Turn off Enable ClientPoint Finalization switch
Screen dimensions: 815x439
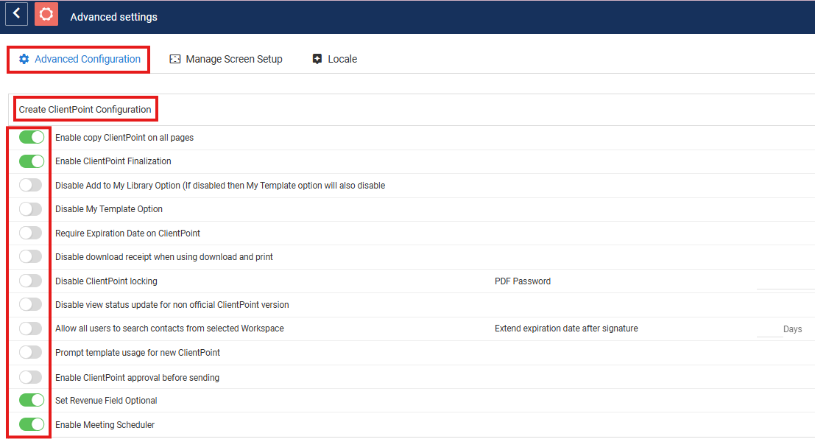[x=31, y=161]
